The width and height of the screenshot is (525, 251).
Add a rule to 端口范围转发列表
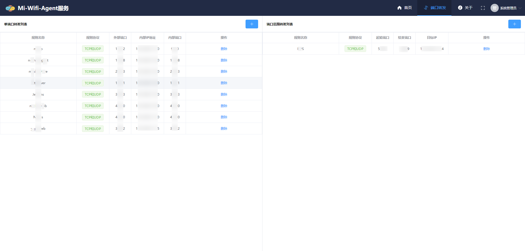tap(514, 24)
